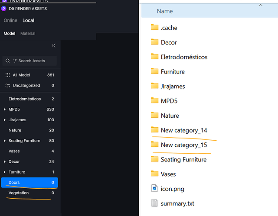Click the D5 RENDER ASSETS window title

tap(28, 9)
